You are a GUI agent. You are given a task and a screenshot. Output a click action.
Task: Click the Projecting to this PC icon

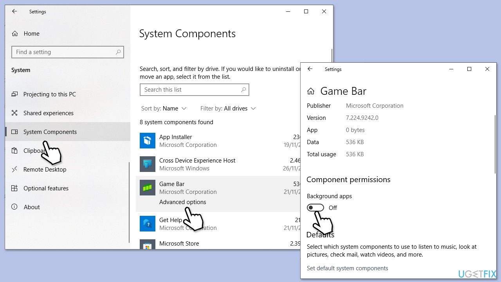coord(14,94)
